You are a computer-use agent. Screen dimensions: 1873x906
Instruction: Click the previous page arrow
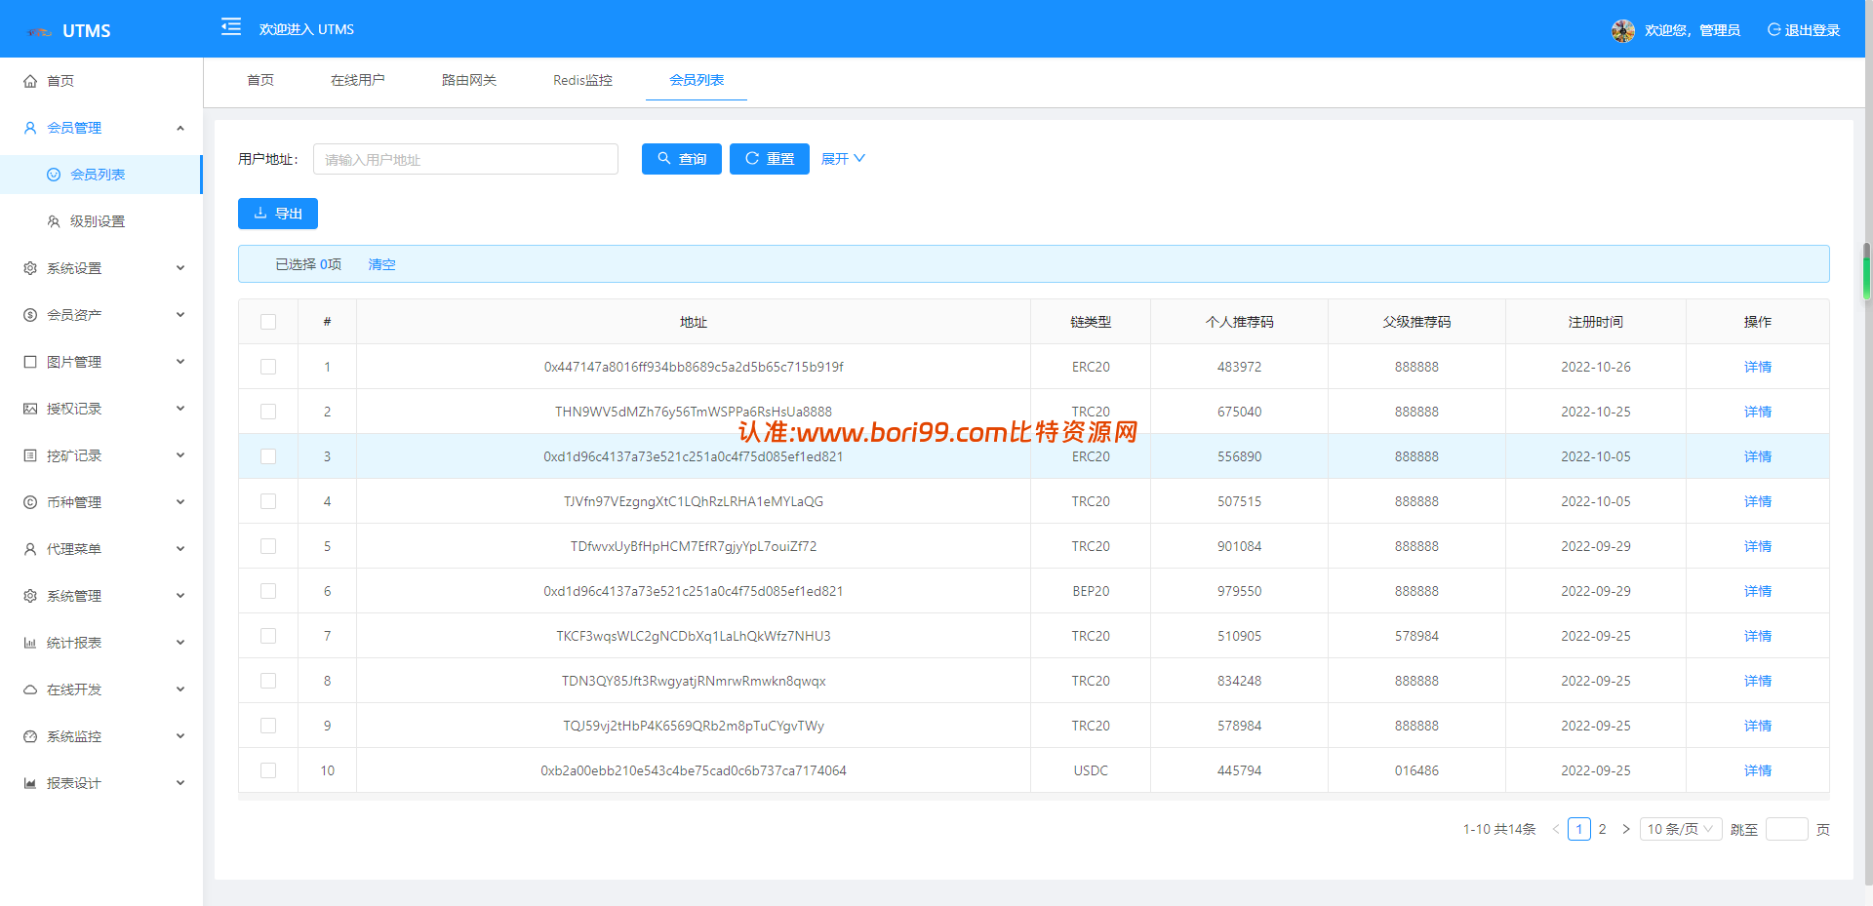(1556, 829)
